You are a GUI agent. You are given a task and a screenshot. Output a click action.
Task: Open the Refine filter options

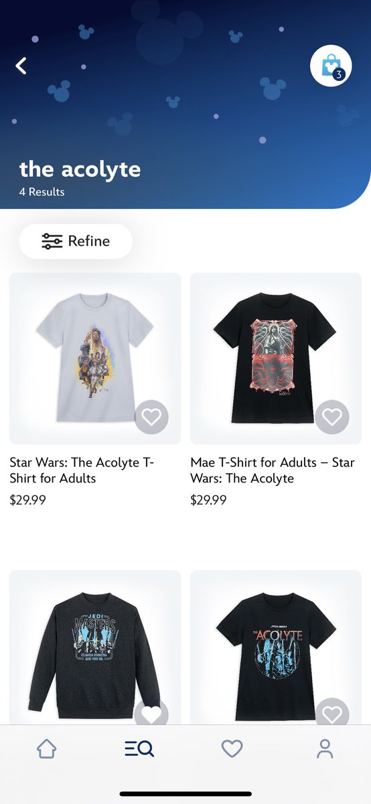coord(76,241)
